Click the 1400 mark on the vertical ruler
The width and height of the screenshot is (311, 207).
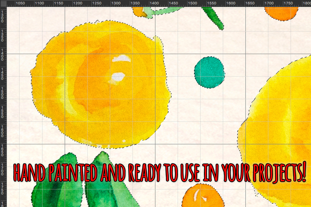coord(2,55)
